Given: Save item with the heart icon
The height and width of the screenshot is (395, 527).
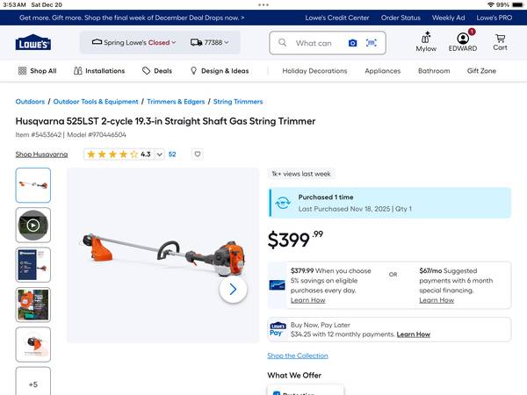Looking at the screenshot, I should point(198,154).
